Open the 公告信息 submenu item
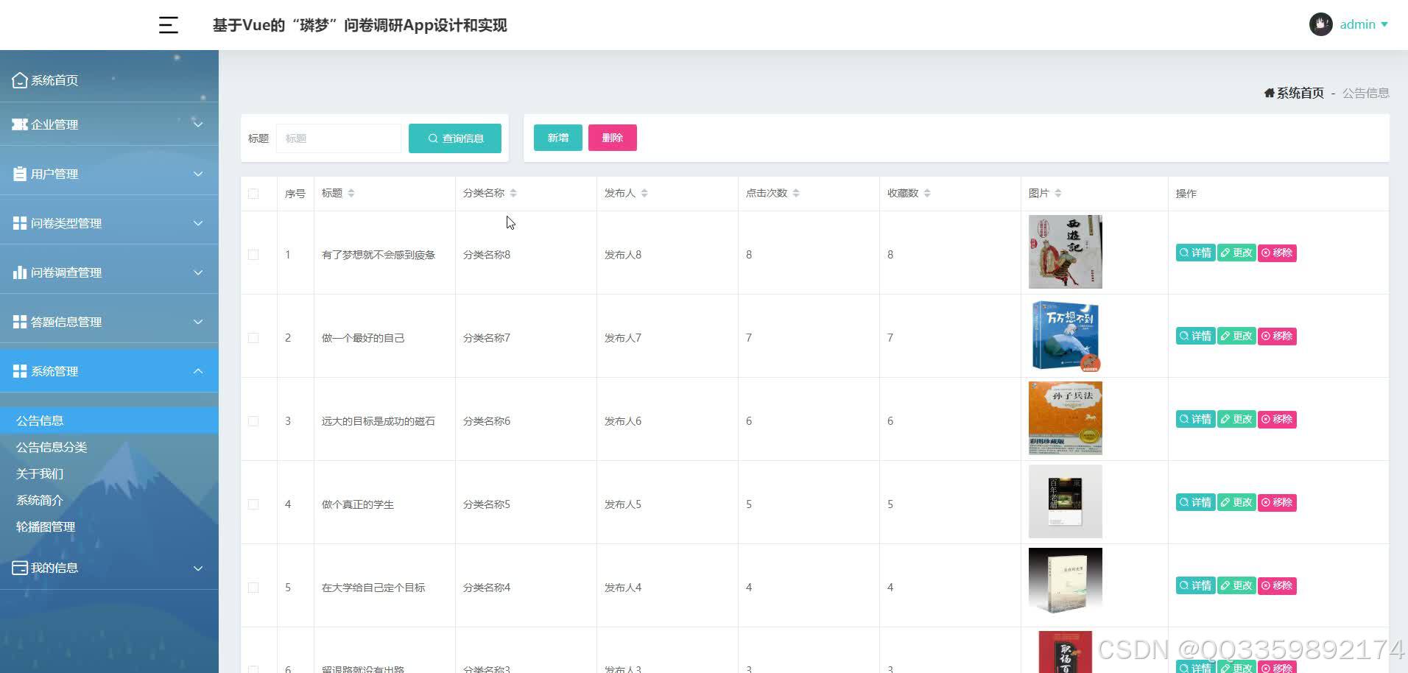Screen dimensions: 1408x673 click(109, 420)
